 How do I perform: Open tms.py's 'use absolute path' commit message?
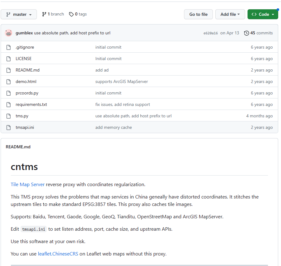point(133,116)
